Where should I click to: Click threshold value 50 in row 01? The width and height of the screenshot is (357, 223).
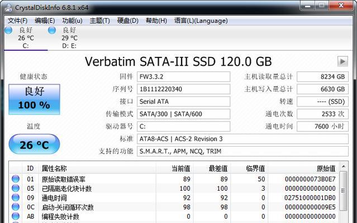point(261,179)
